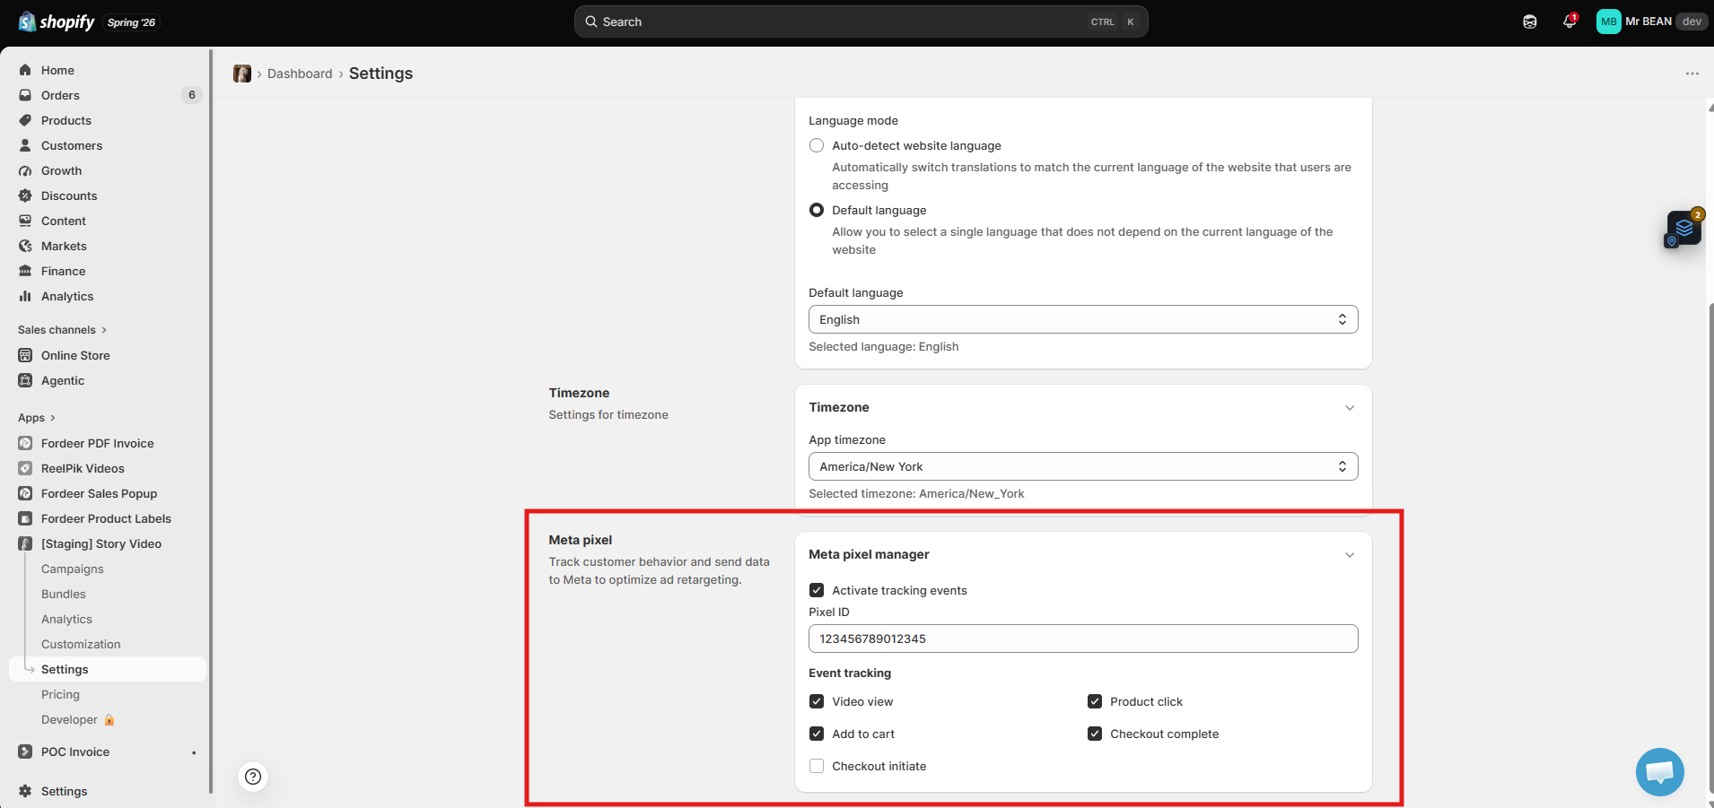The image size is (1714, 808).
Task: Toggle the Video view checkbox
Action: click(x=817, y=701)
